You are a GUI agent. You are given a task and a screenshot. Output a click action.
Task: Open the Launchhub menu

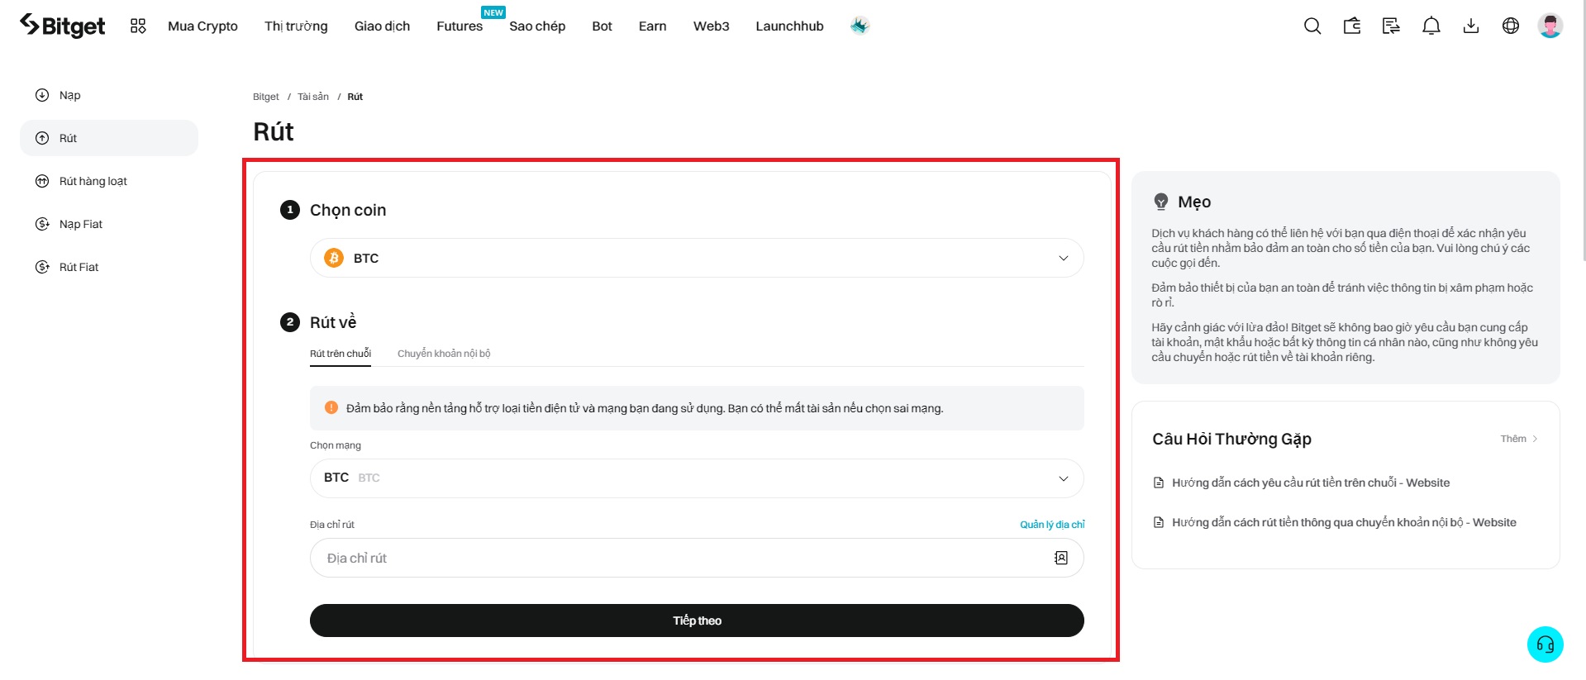coord(789,26)
